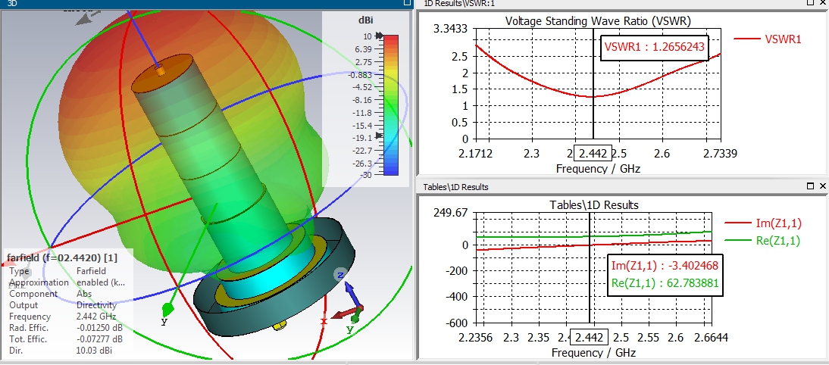The image size is (829, 365).
Task: Click the Dir. 10.03 dBi value
Action: pos(94,351)
